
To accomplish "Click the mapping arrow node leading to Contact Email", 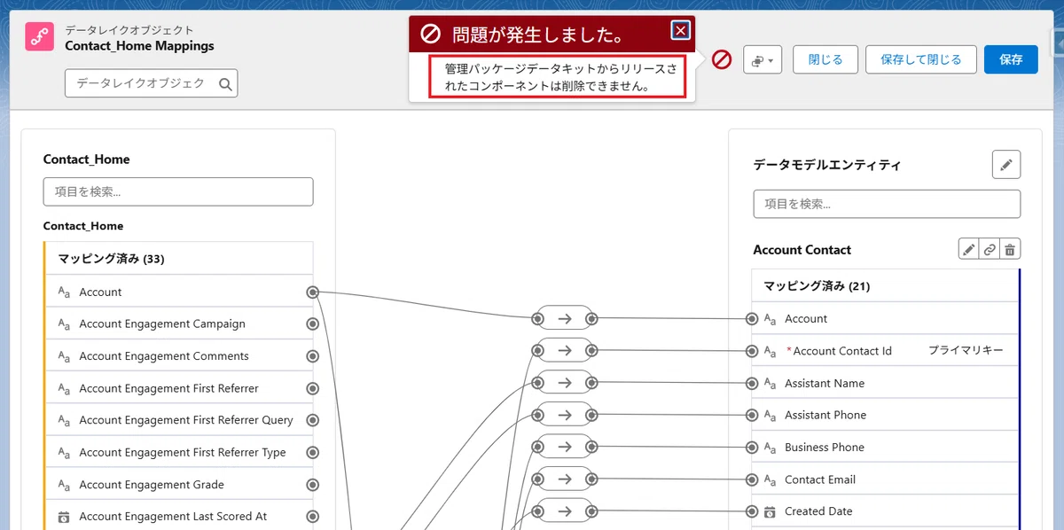I will tap(564, 479).
